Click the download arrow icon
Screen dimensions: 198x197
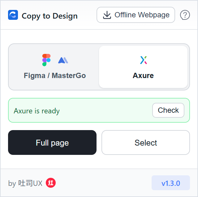click(x=107, y=15)
